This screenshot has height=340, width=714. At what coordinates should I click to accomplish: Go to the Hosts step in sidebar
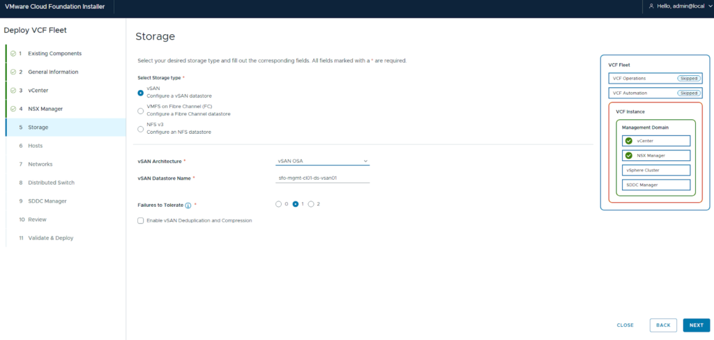coord(35,146)
